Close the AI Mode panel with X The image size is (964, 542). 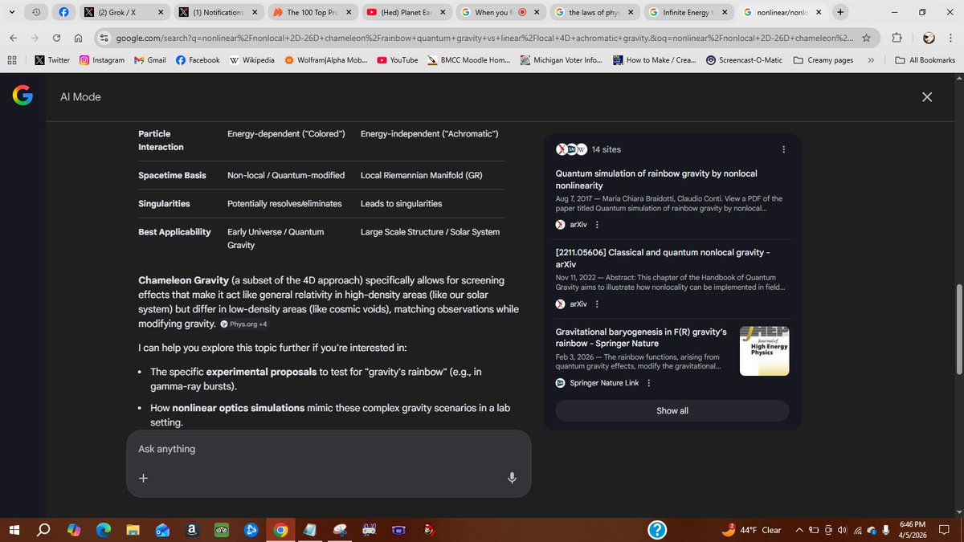[x=927, y=97]
